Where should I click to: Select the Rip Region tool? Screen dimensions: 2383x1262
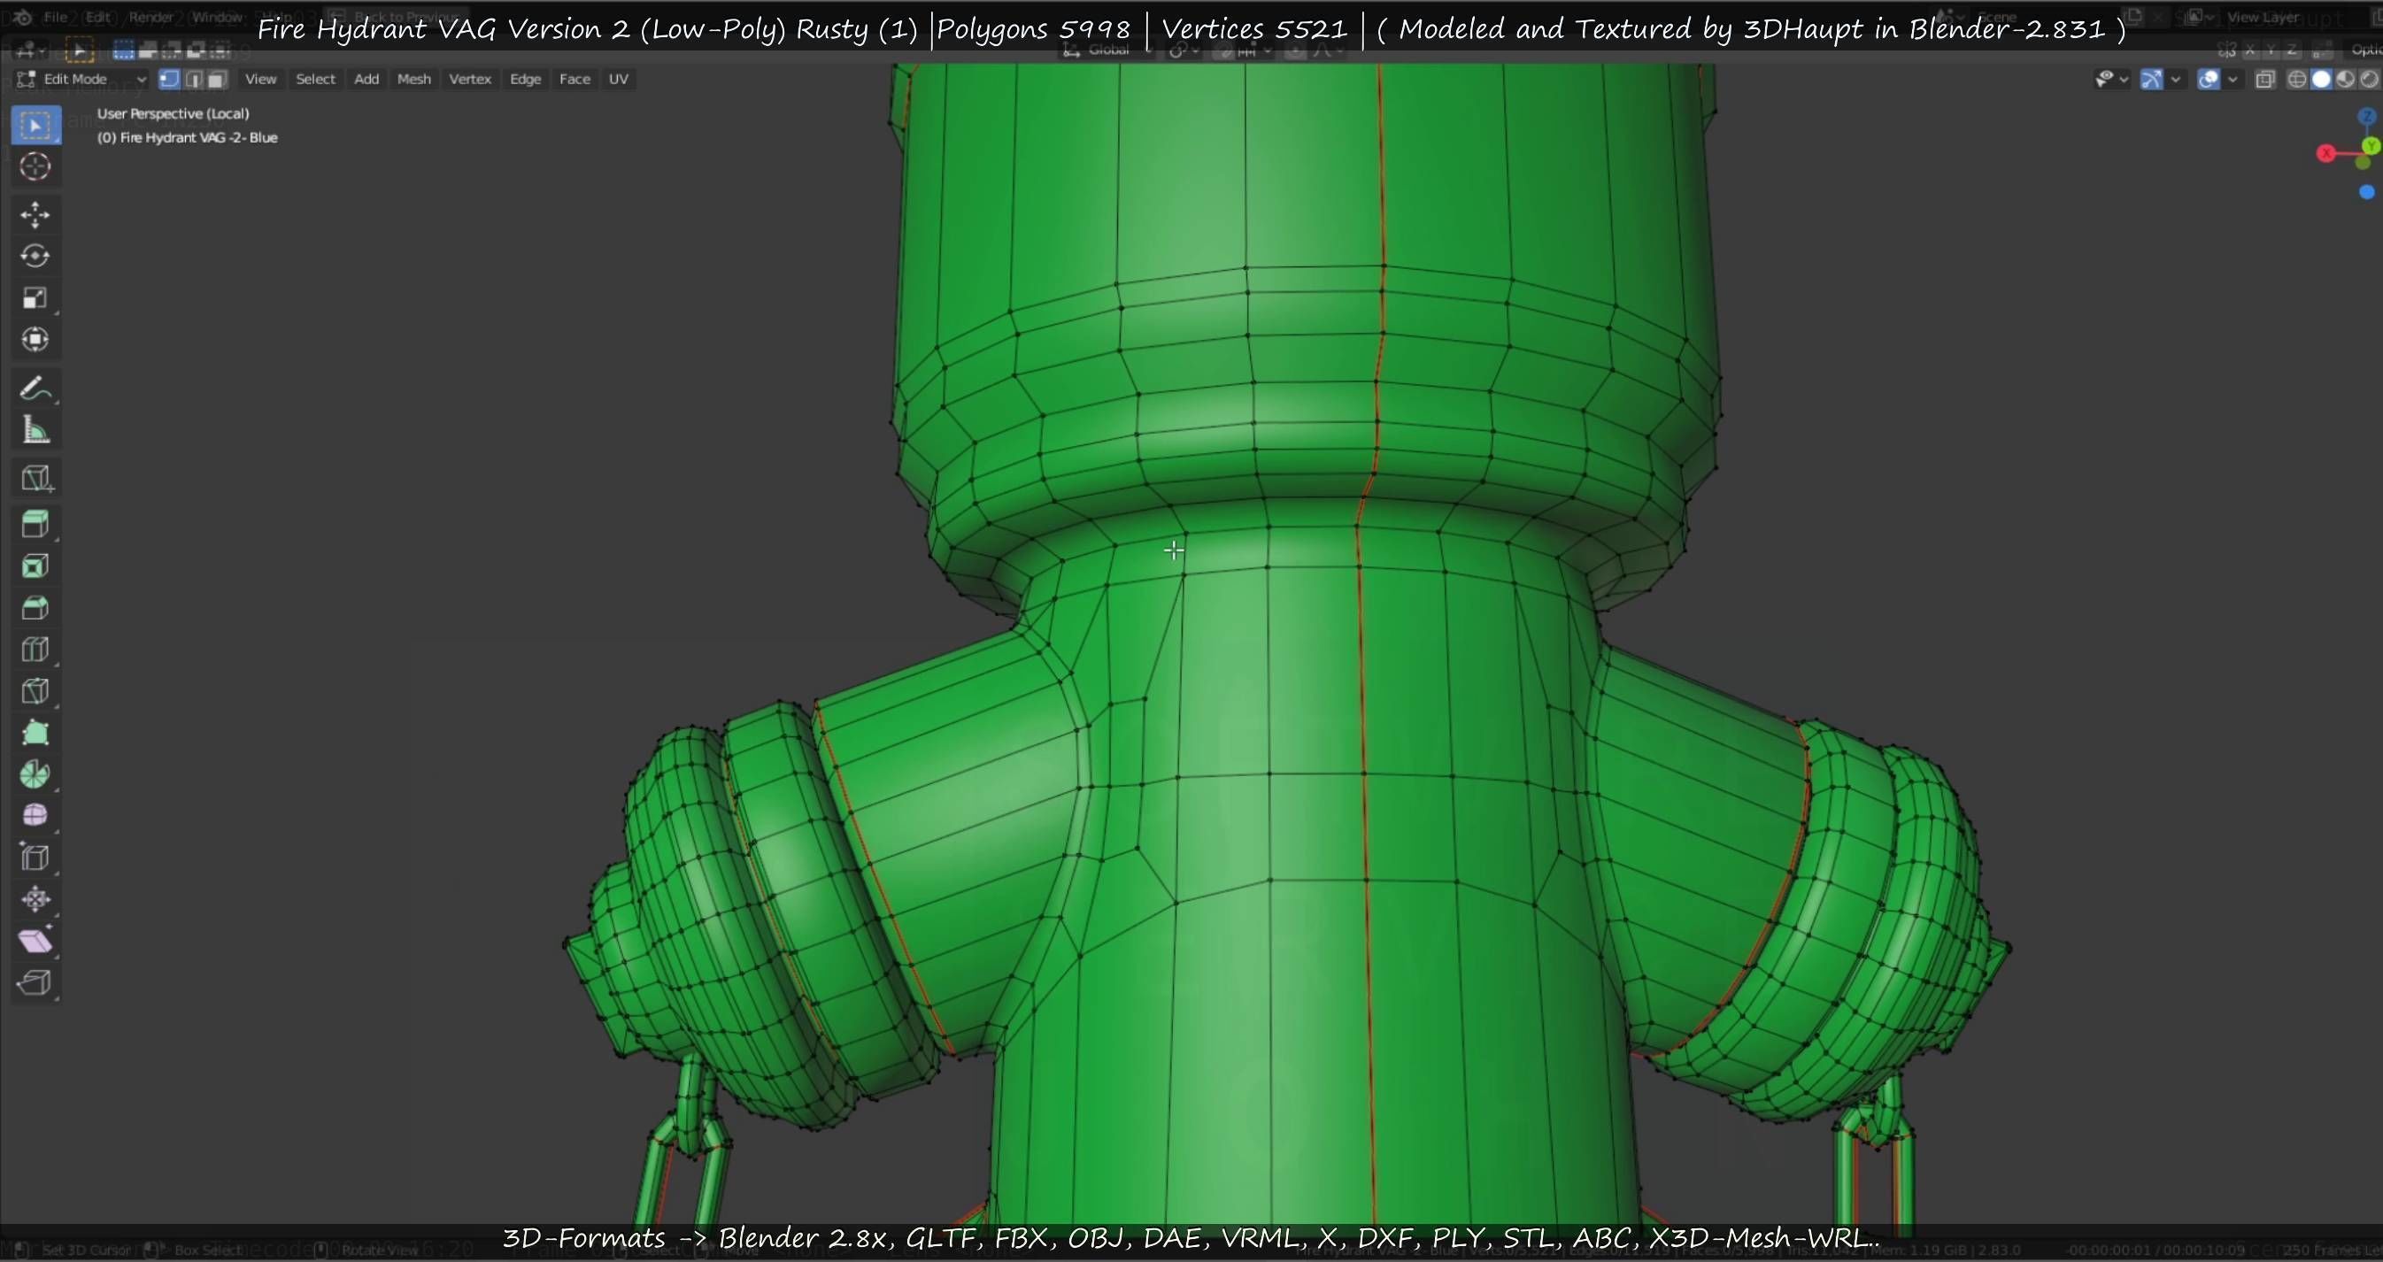(x=36, y=981)
